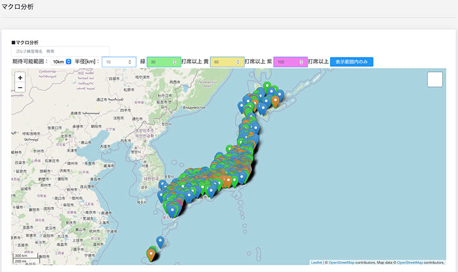Open the 期待可能範囲 10km dropdown

coord(61,62)
